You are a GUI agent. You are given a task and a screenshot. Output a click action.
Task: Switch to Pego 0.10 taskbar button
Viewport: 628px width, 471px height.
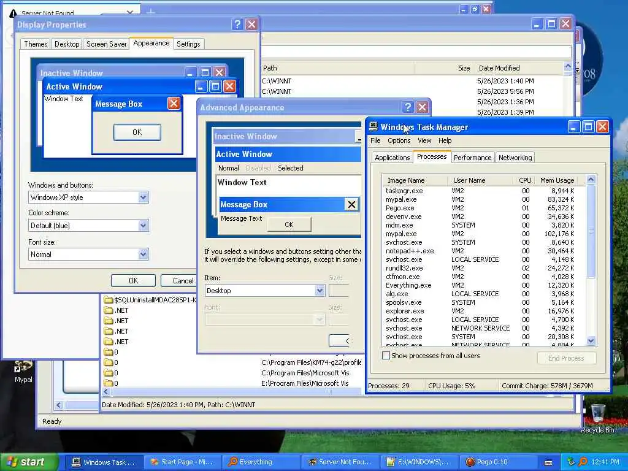(497, 462)
